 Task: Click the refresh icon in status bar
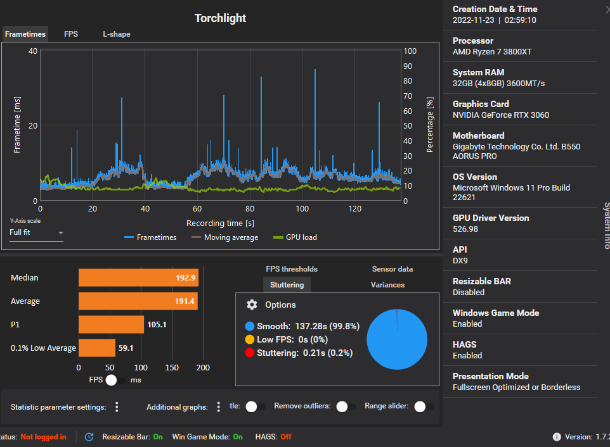tap(89, 437)
